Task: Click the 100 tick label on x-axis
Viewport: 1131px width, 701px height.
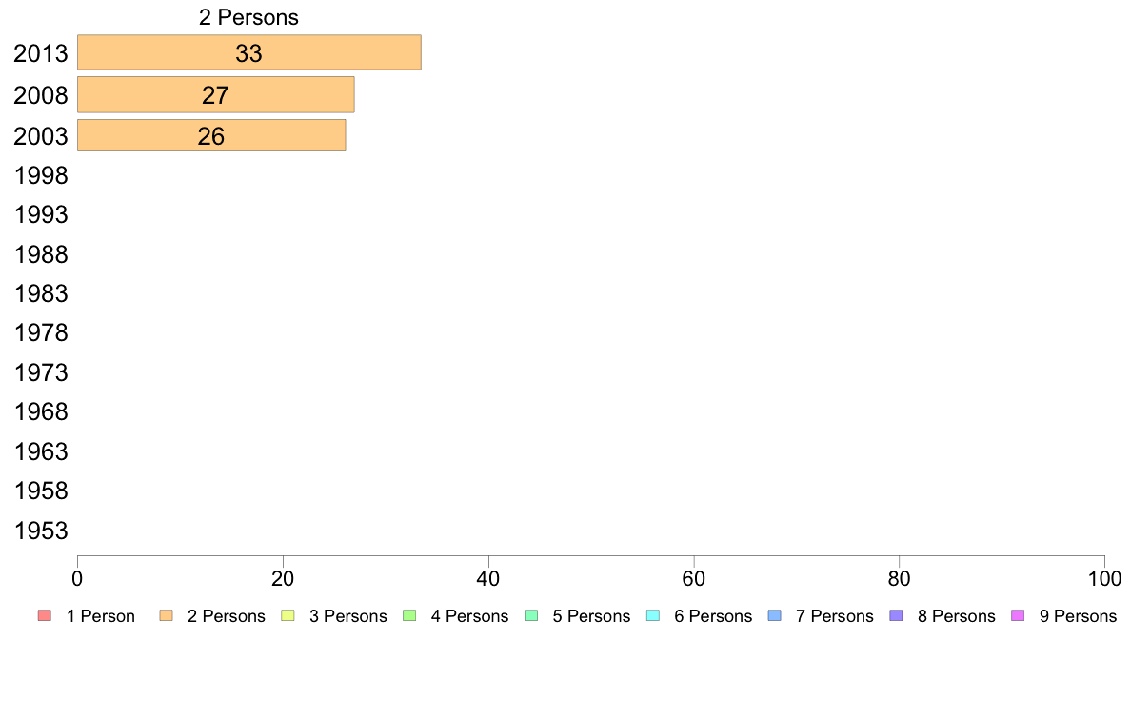Action: (x=1104, y=578)
